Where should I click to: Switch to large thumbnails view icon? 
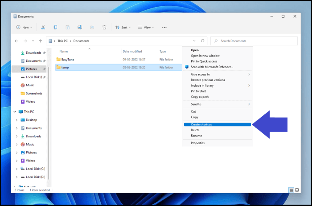pos(297,190)
